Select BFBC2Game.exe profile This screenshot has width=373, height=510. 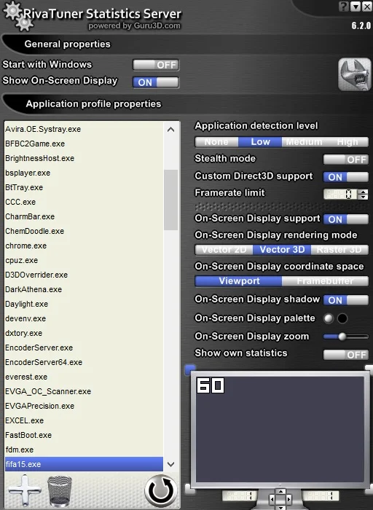coord(84,144)
